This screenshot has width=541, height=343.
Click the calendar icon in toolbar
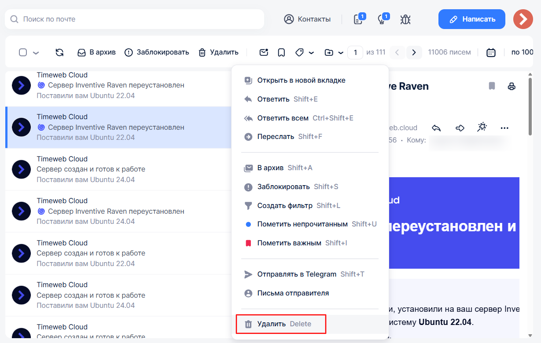coord(491,52)
